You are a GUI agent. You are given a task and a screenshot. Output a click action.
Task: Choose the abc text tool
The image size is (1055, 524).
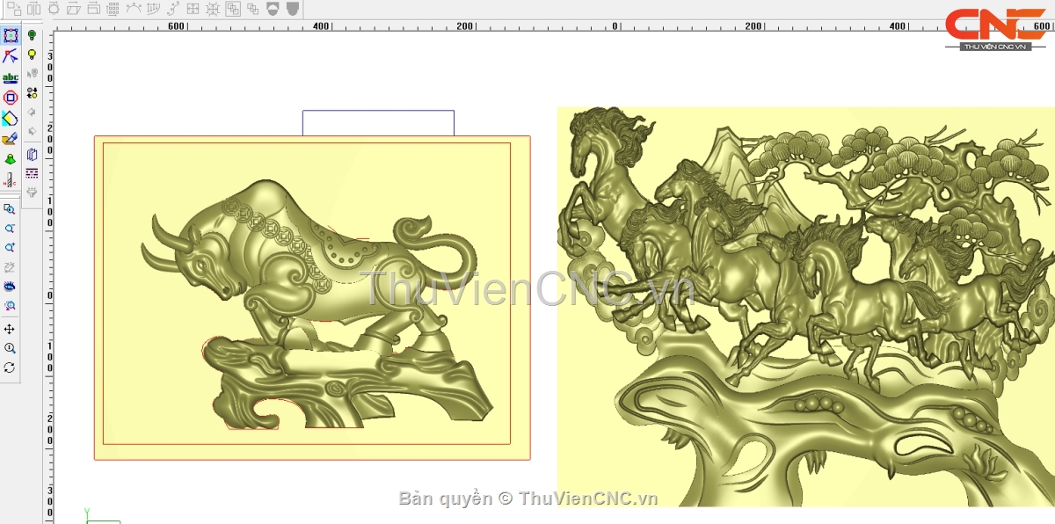[x=11, y=77]
